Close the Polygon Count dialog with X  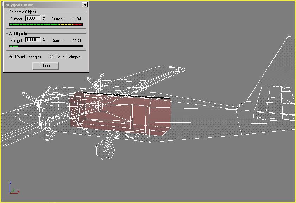pyautogui.click(x=84, y=5)
